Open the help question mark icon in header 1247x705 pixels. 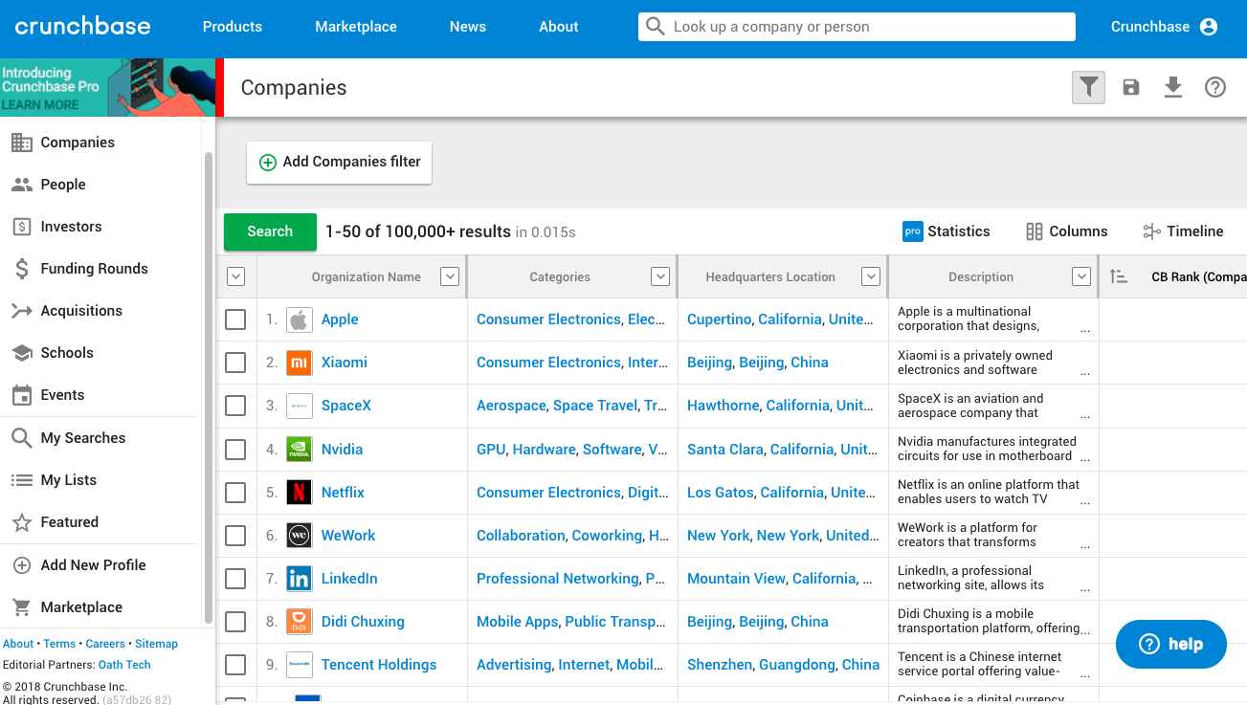[1215, 88]
